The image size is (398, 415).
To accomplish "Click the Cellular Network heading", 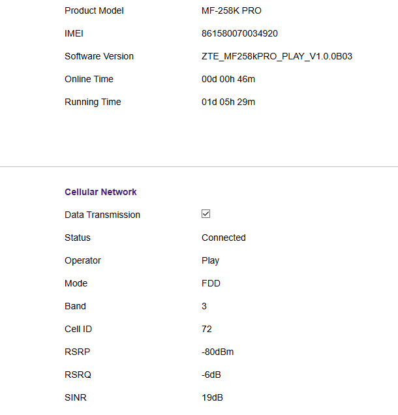I will [x=100, y=192].
